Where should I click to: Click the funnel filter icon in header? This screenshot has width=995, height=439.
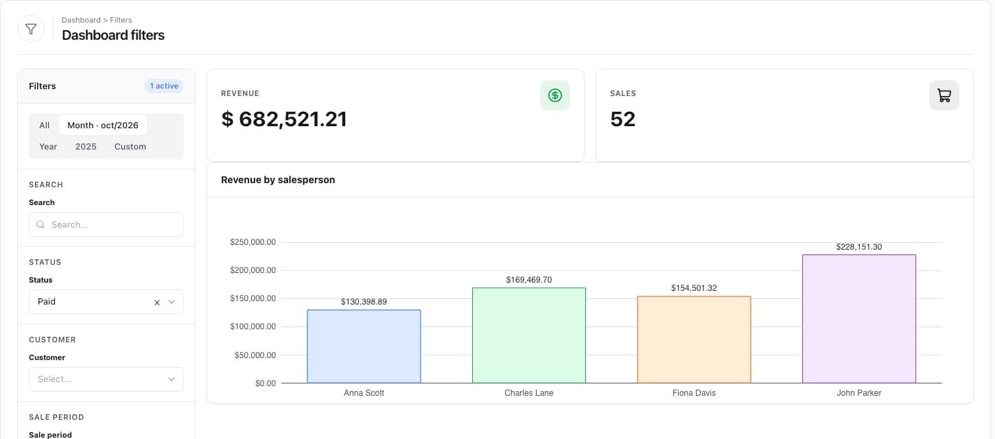pos(31,29)
